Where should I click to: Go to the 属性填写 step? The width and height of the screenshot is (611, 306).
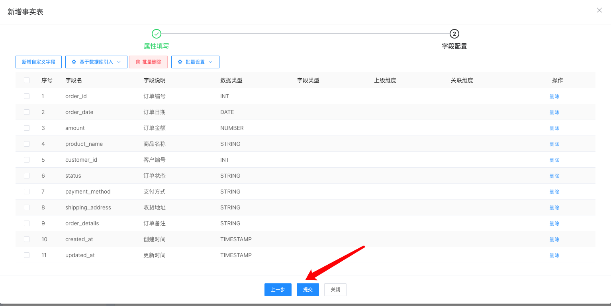pyautogui.click(x=157, y=46)
